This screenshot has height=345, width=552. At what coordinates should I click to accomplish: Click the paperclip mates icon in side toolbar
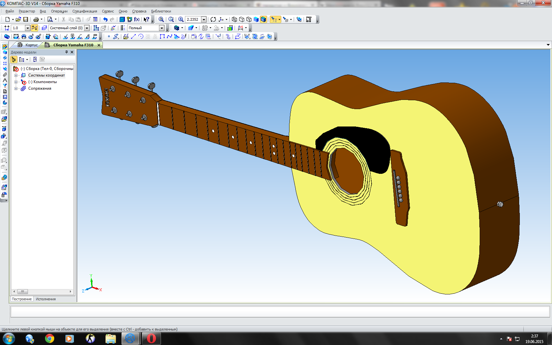point(5,75)
